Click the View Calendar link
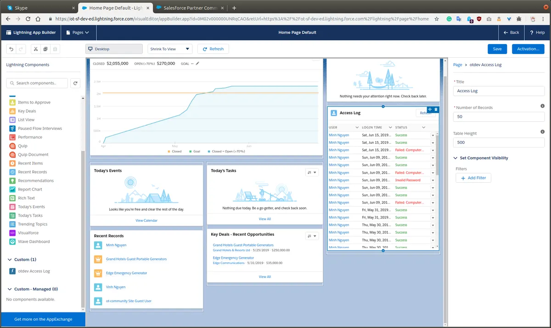The height and width of the screenshot is (328, 551). [146, 220]
